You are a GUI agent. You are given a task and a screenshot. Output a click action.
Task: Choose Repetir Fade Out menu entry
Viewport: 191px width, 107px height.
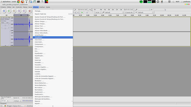click(53, 14)
